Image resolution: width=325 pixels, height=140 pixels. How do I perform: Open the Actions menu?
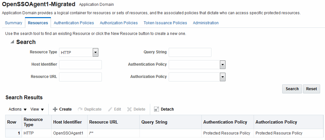[18, 109]
